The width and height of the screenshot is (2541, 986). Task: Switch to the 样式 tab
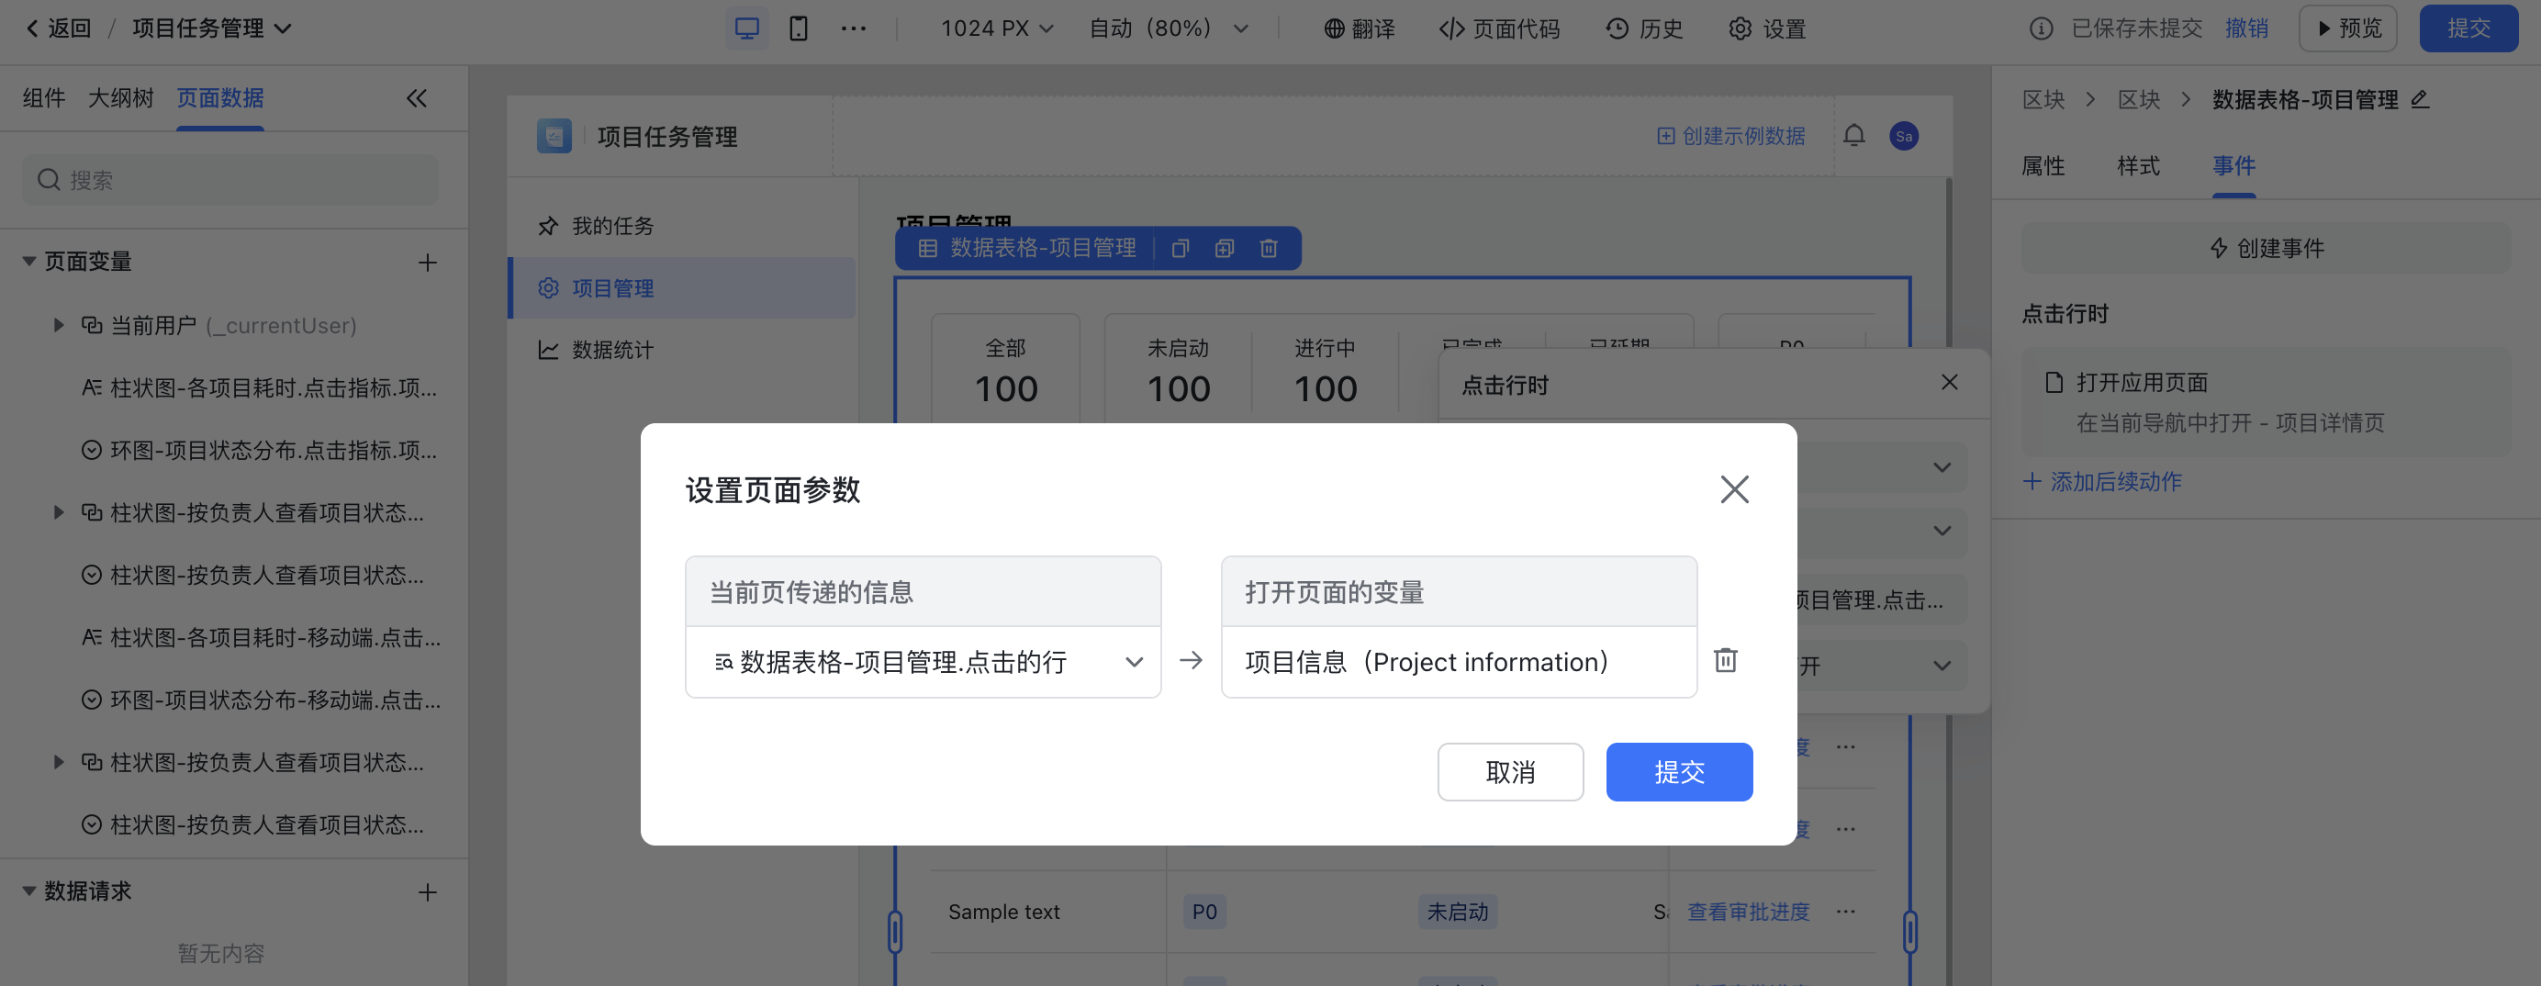tap(2139, 165)
